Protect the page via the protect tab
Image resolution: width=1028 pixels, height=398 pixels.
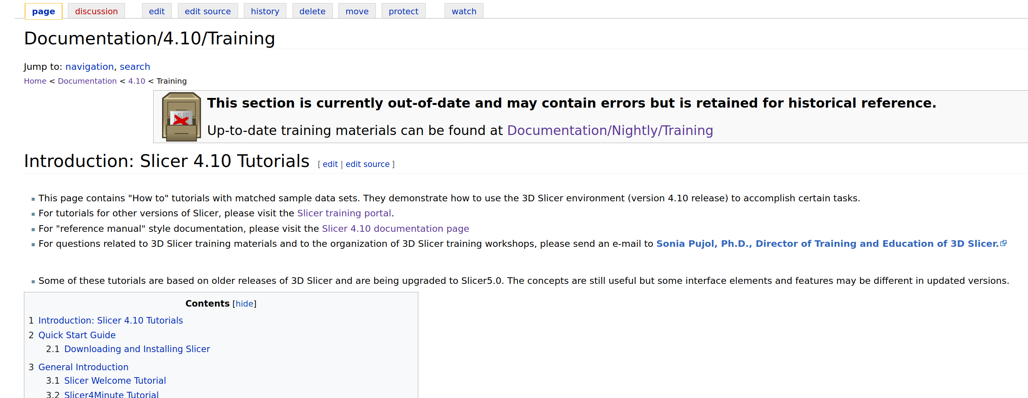(403, 11)
